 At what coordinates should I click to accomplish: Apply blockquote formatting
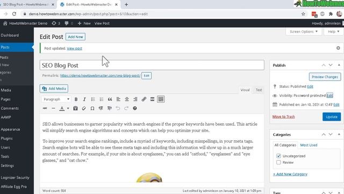[x=110, y=99]
